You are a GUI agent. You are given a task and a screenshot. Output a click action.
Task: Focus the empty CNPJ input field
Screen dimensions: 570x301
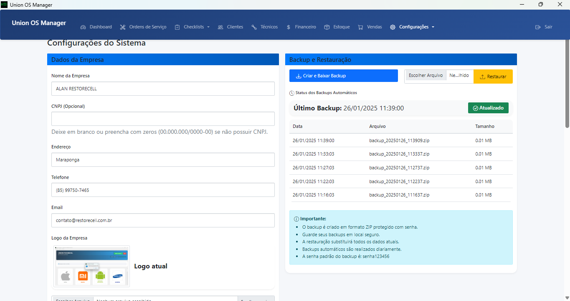163,119
